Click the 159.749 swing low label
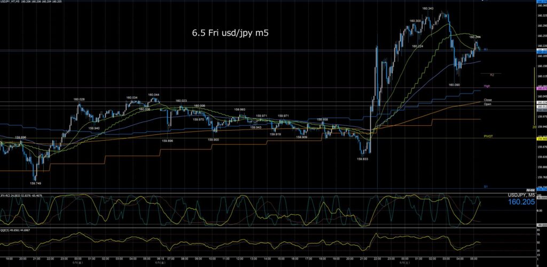The image size is (547, 267). coord(36,183)
